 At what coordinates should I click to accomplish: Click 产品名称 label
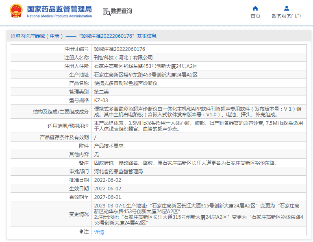coord(79,83)
